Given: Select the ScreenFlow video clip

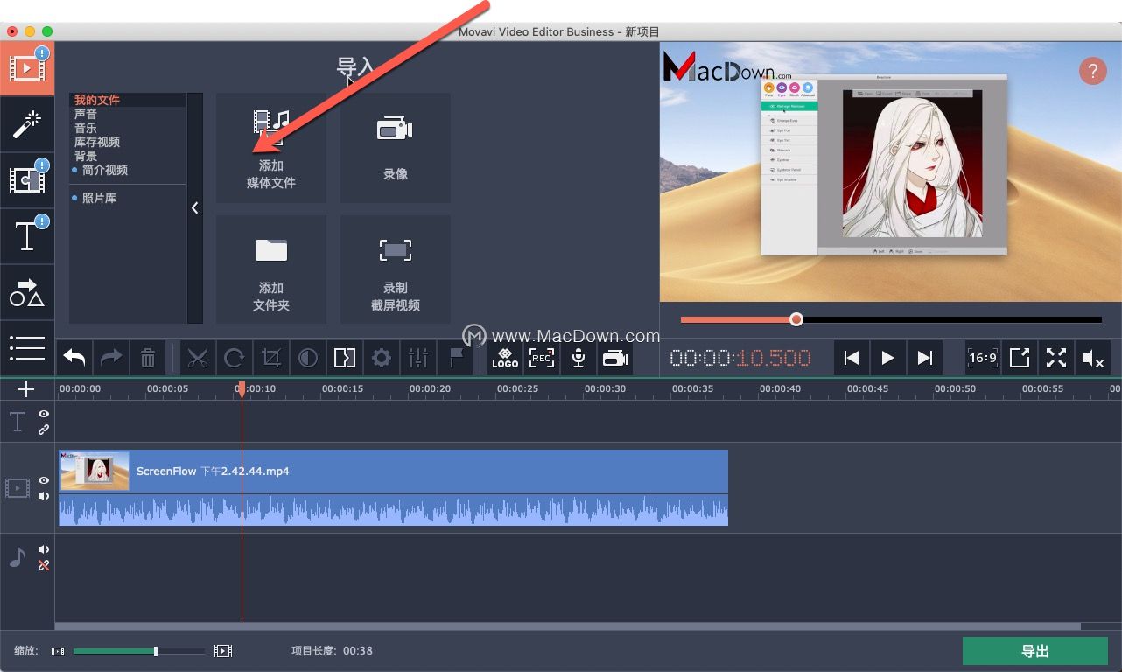Looking at the screenshot, I should point(393,471).
